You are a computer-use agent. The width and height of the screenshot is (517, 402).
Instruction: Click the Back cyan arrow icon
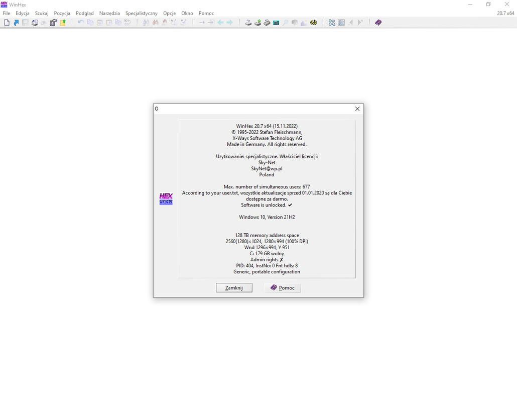coord(220,23)
